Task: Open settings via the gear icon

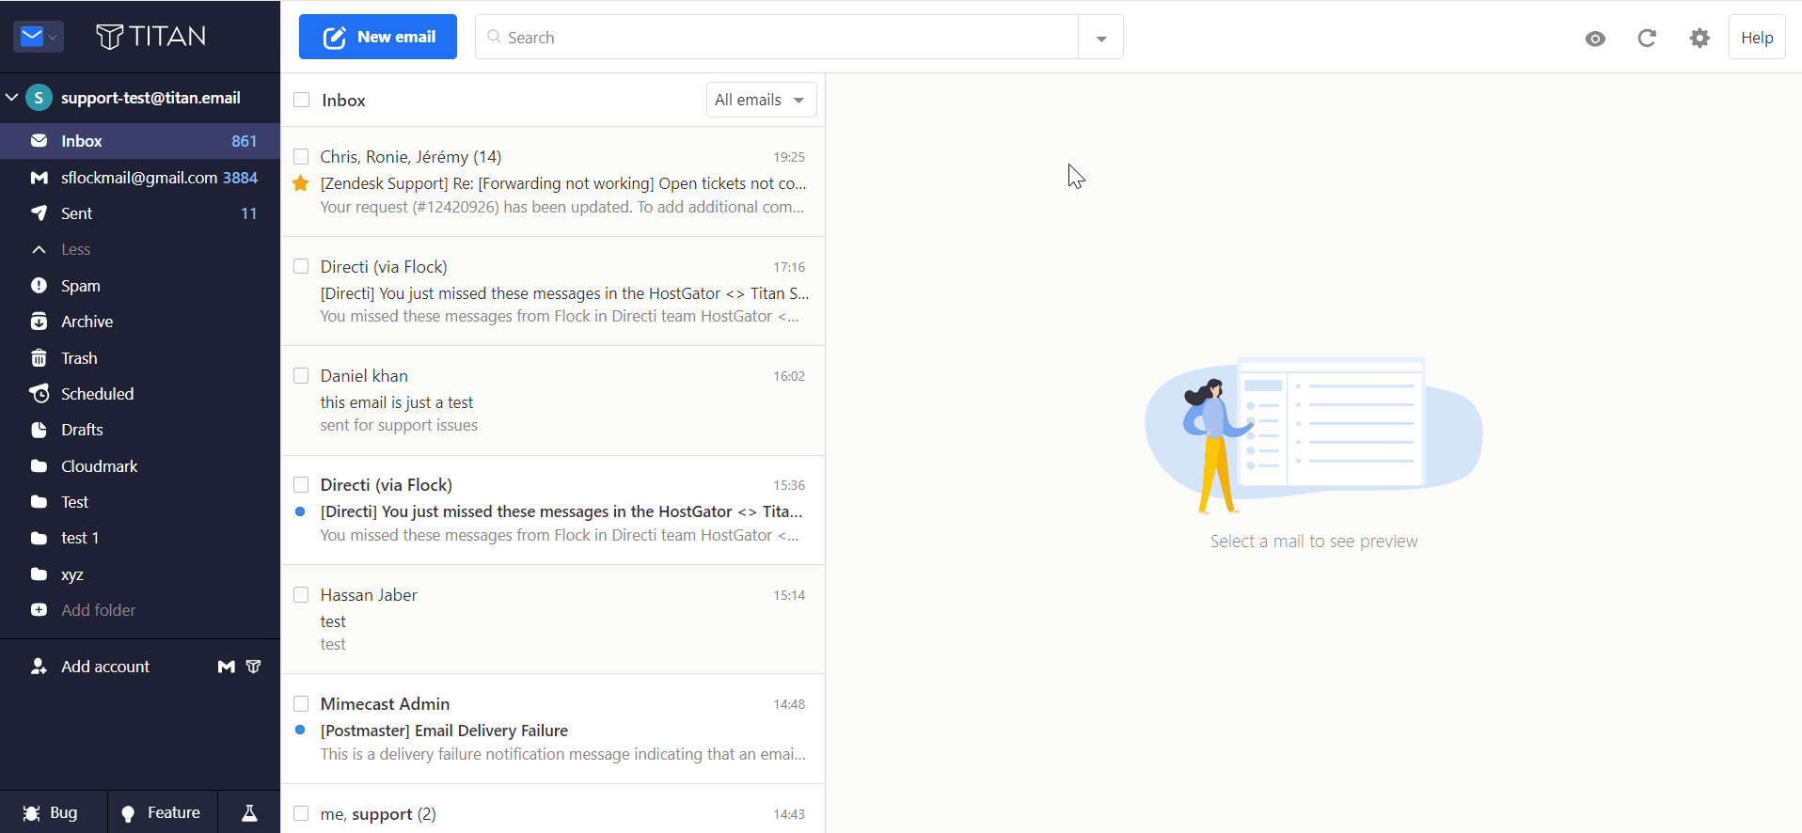Action: pos(1699,38)
